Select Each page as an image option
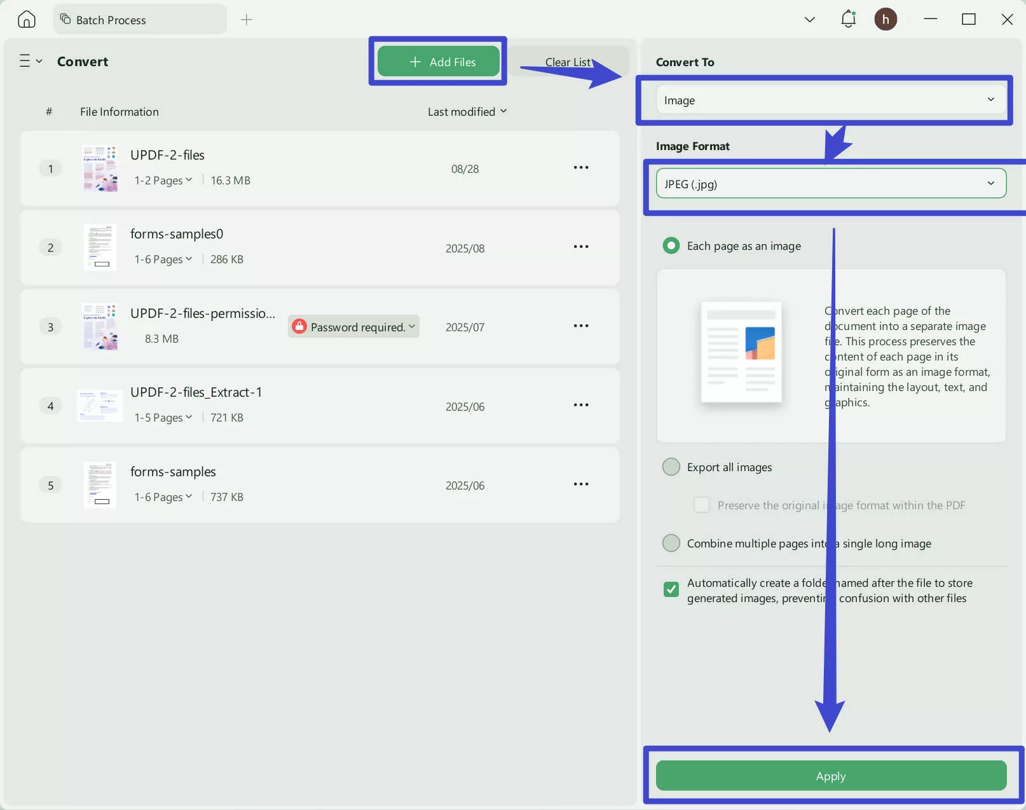The width and height of the screenshot is (1026, 810). pyautogui.click(x=671, y=246)
